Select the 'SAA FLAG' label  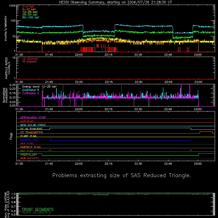coord(27,143)
